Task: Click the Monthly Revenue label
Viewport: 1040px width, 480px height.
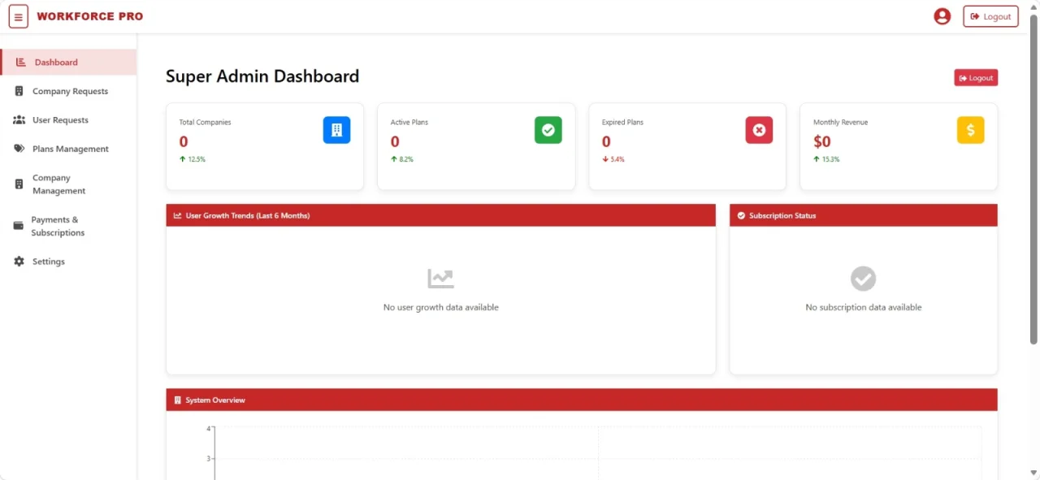Action: pyautogui.click(x=840, y=123)
